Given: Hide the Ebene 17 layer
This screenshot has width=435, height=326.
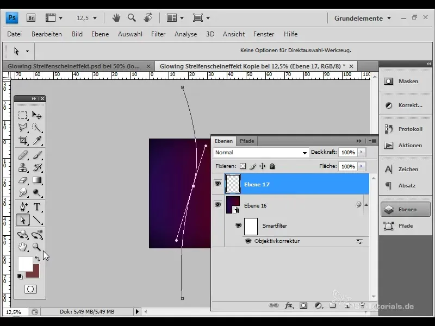Looking at the screenshot, I should pyautogui.click(x=218, y=184).
